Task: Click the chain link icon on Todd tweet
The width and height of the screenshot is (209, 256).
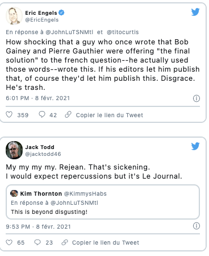Action: pos(65,242)
